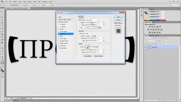Select the Horizontal Type tool
The height and width of the screenshot is (102, 181).
point(2,54)
